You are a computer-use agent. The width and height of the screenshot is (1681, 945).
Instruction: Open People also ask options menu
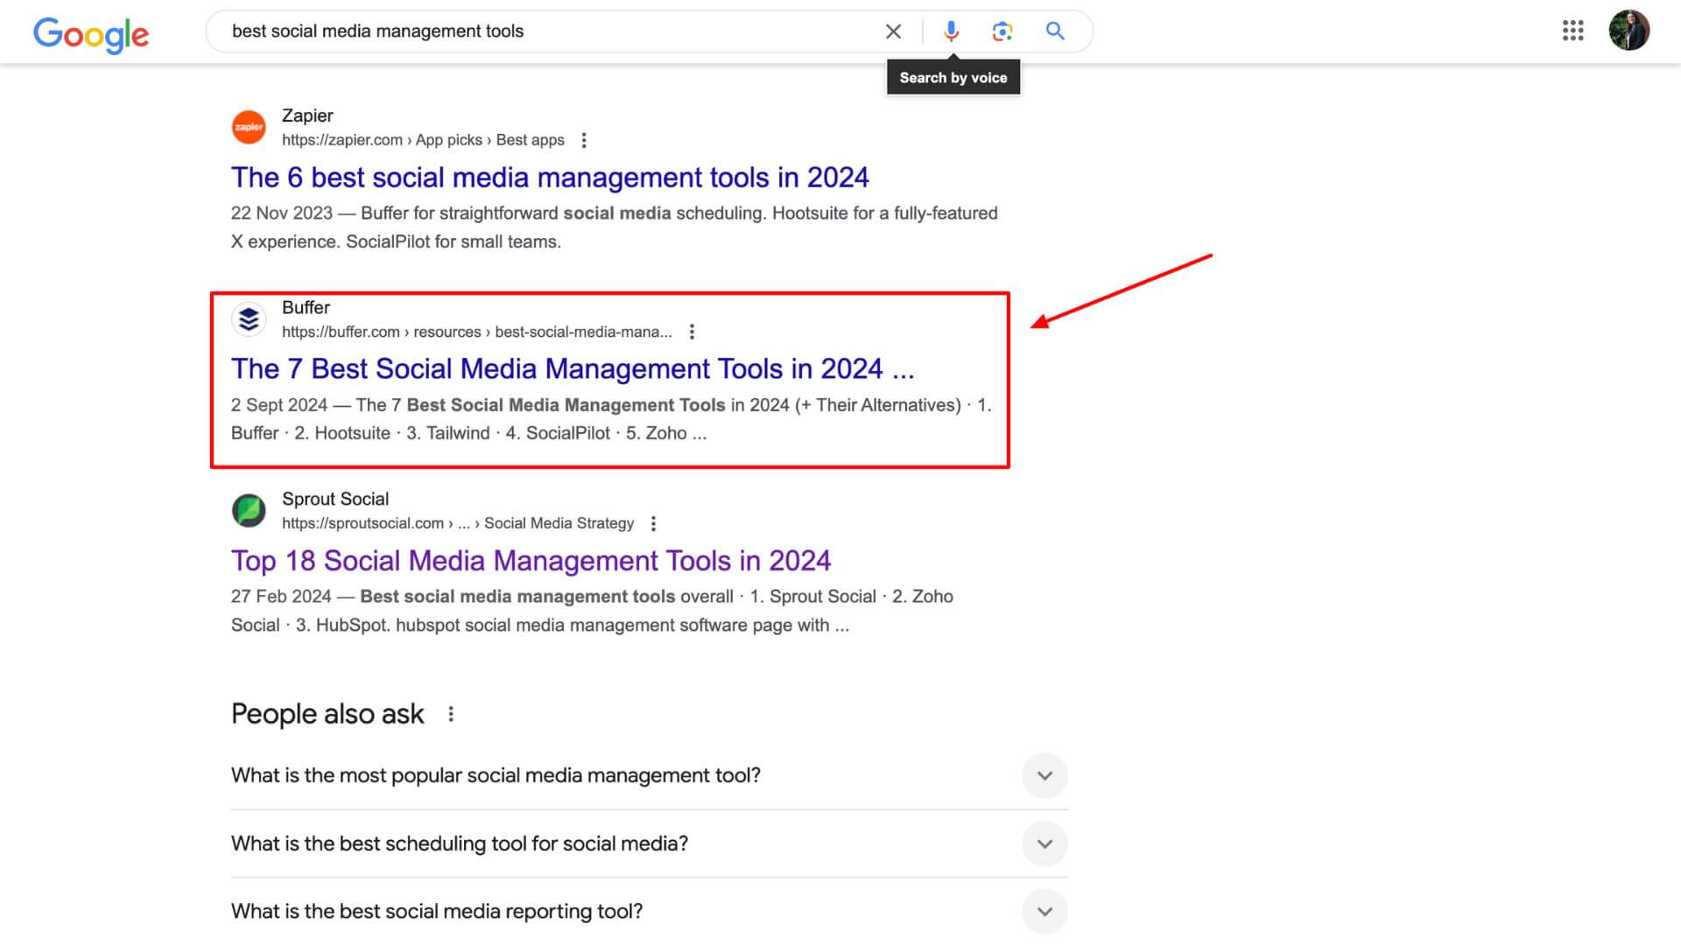pos(451,714)
